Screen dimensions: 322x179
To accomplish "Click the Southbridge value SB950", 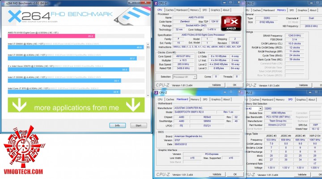I will click(207, 121).
